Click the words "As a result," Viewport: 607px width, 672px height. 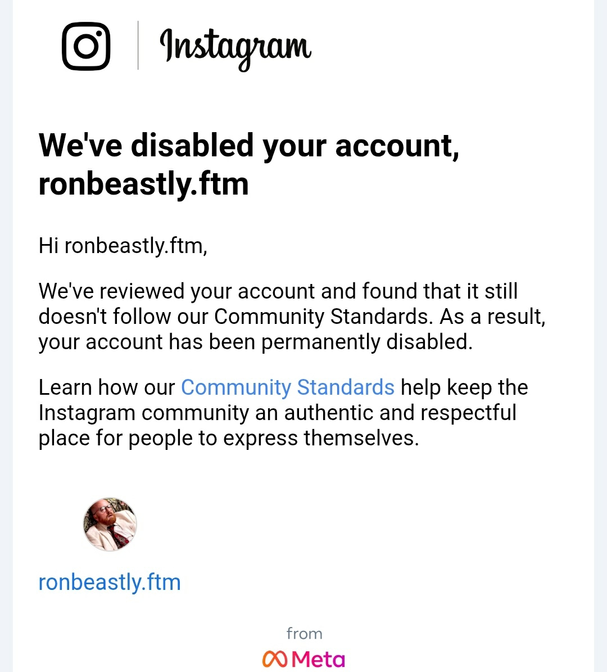(492, 317)
